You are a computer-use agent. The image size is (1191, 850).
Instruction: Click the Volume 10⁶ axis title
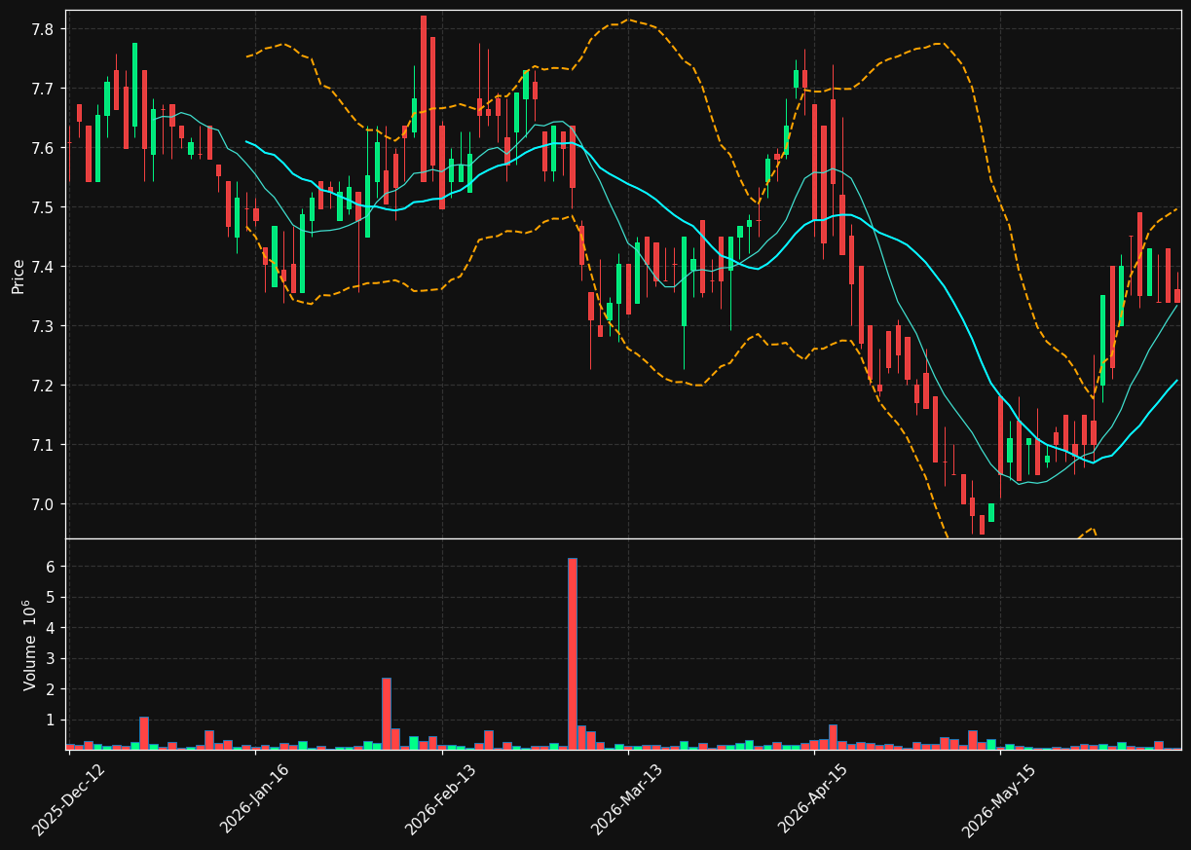point(29,645)
